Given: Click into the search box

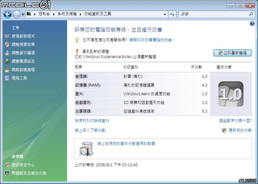Looking at the screenshot, I should pos(213,15).
